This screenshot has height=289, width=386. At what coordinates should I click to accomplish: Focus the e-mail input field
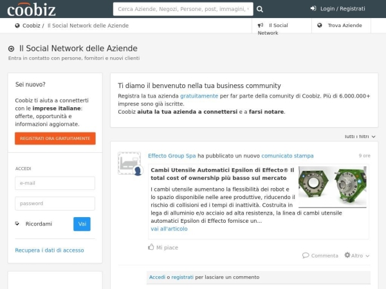tap(55, 183)
